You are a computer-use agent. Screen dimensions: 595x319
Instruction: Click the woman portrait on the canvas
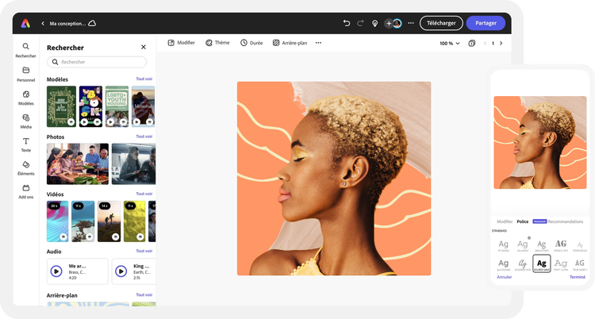[x=334, y=179]
